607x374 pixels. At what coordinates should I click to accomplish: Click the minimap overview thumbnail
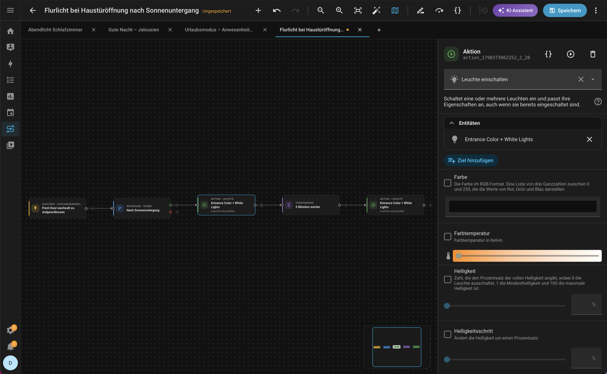coord(397,347)
